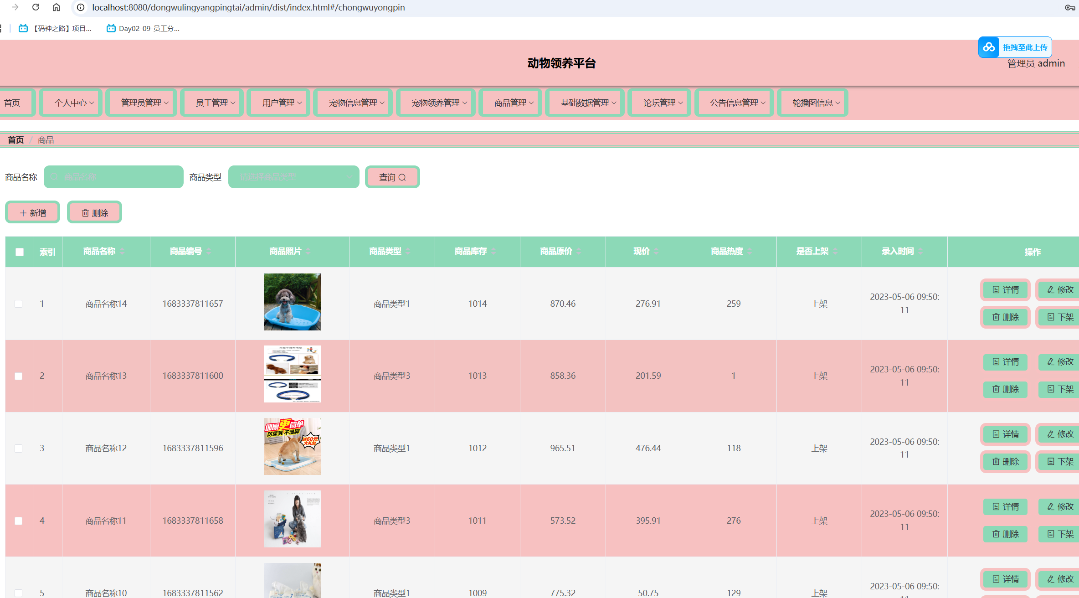Expand the 宠物信息管理 menu
Image resolution: width=1079 pixels, height=598 pixels.
(x=353, y=103)
